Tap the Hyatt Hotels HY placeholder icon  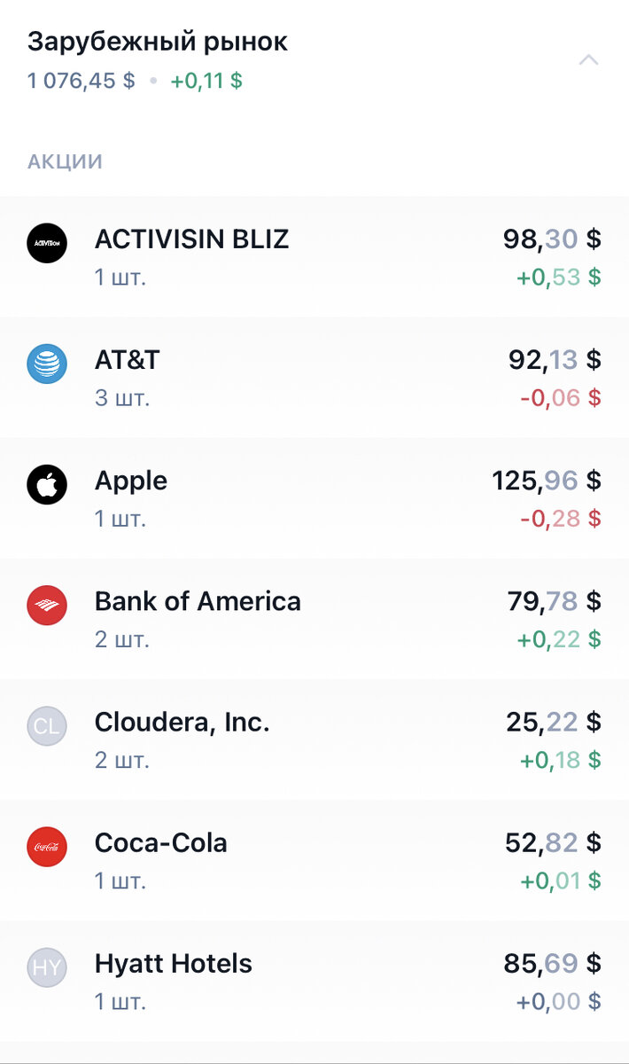click(47, 966)
